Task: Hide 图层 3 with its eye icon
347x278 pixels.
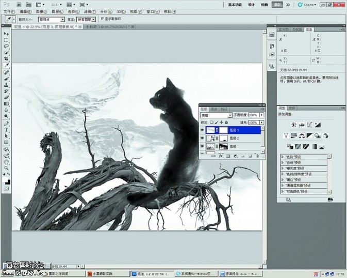Action: 202,130
